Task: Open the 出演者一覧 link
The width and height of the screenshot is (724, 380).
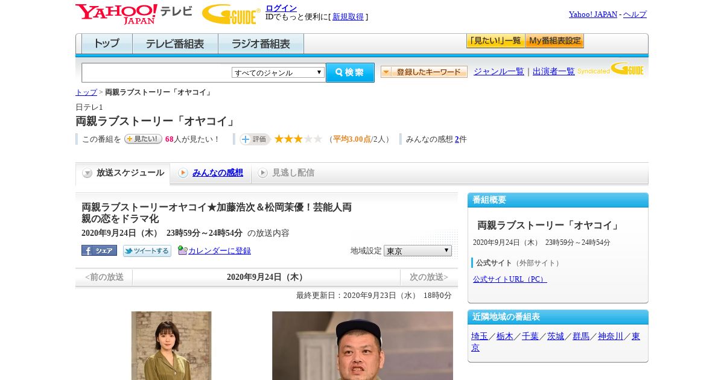Action: pyautogui.click(x=554, y=71)
